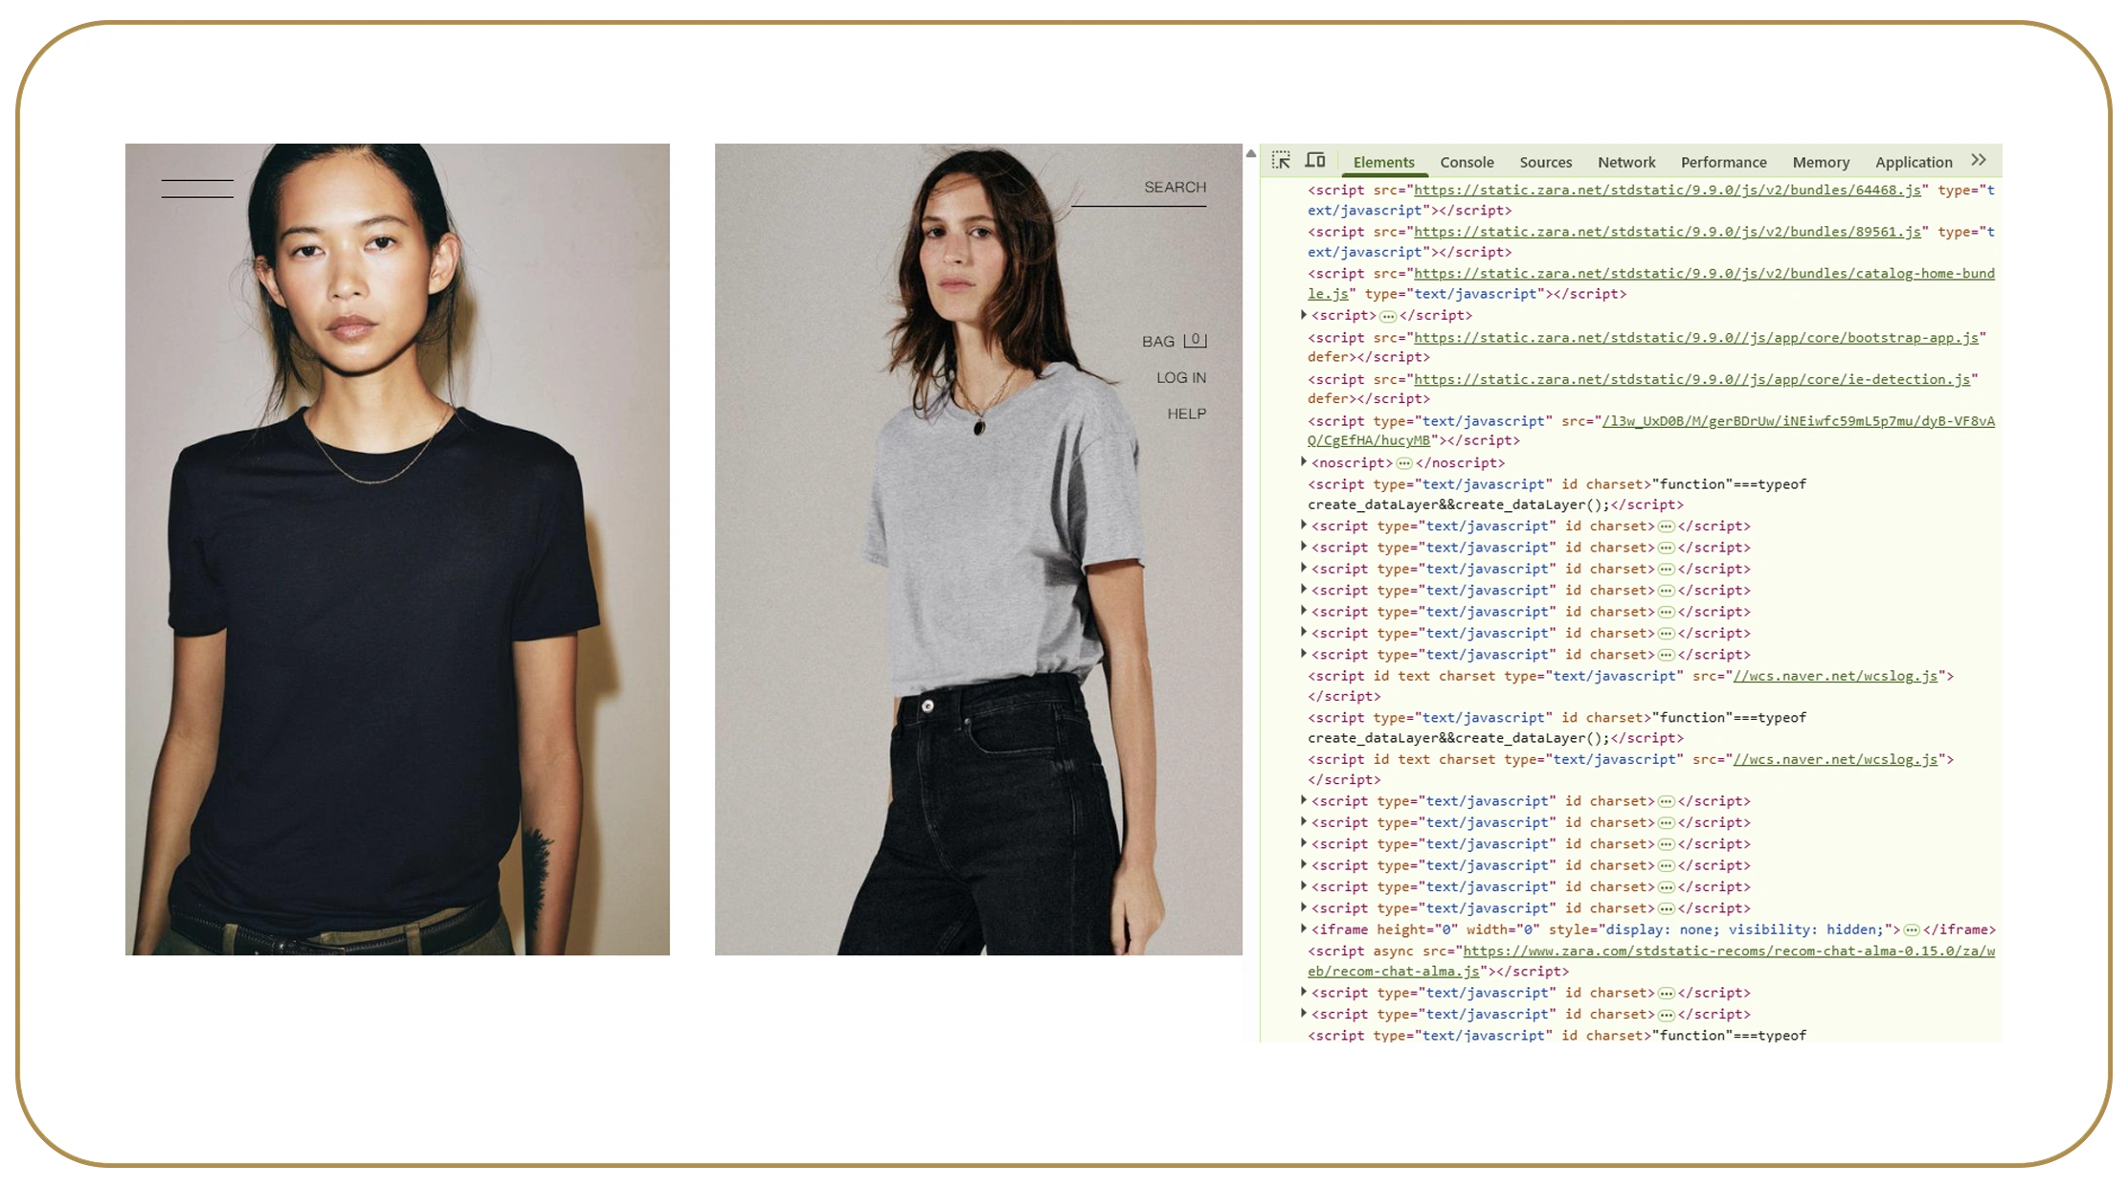Switch to the Elements tab
Image resolution: width=2128 pixels, height=1187 pixels.
[1383, 162]
